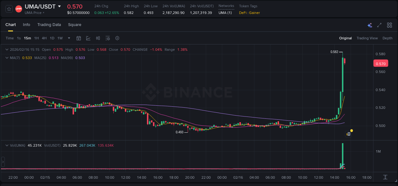
Task: Open the AI assistant sparkle icon
Action: click(370, 25)
